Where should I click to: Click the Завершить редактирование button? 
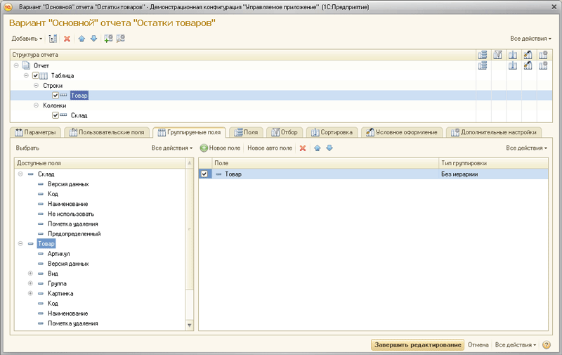[417, 345]
